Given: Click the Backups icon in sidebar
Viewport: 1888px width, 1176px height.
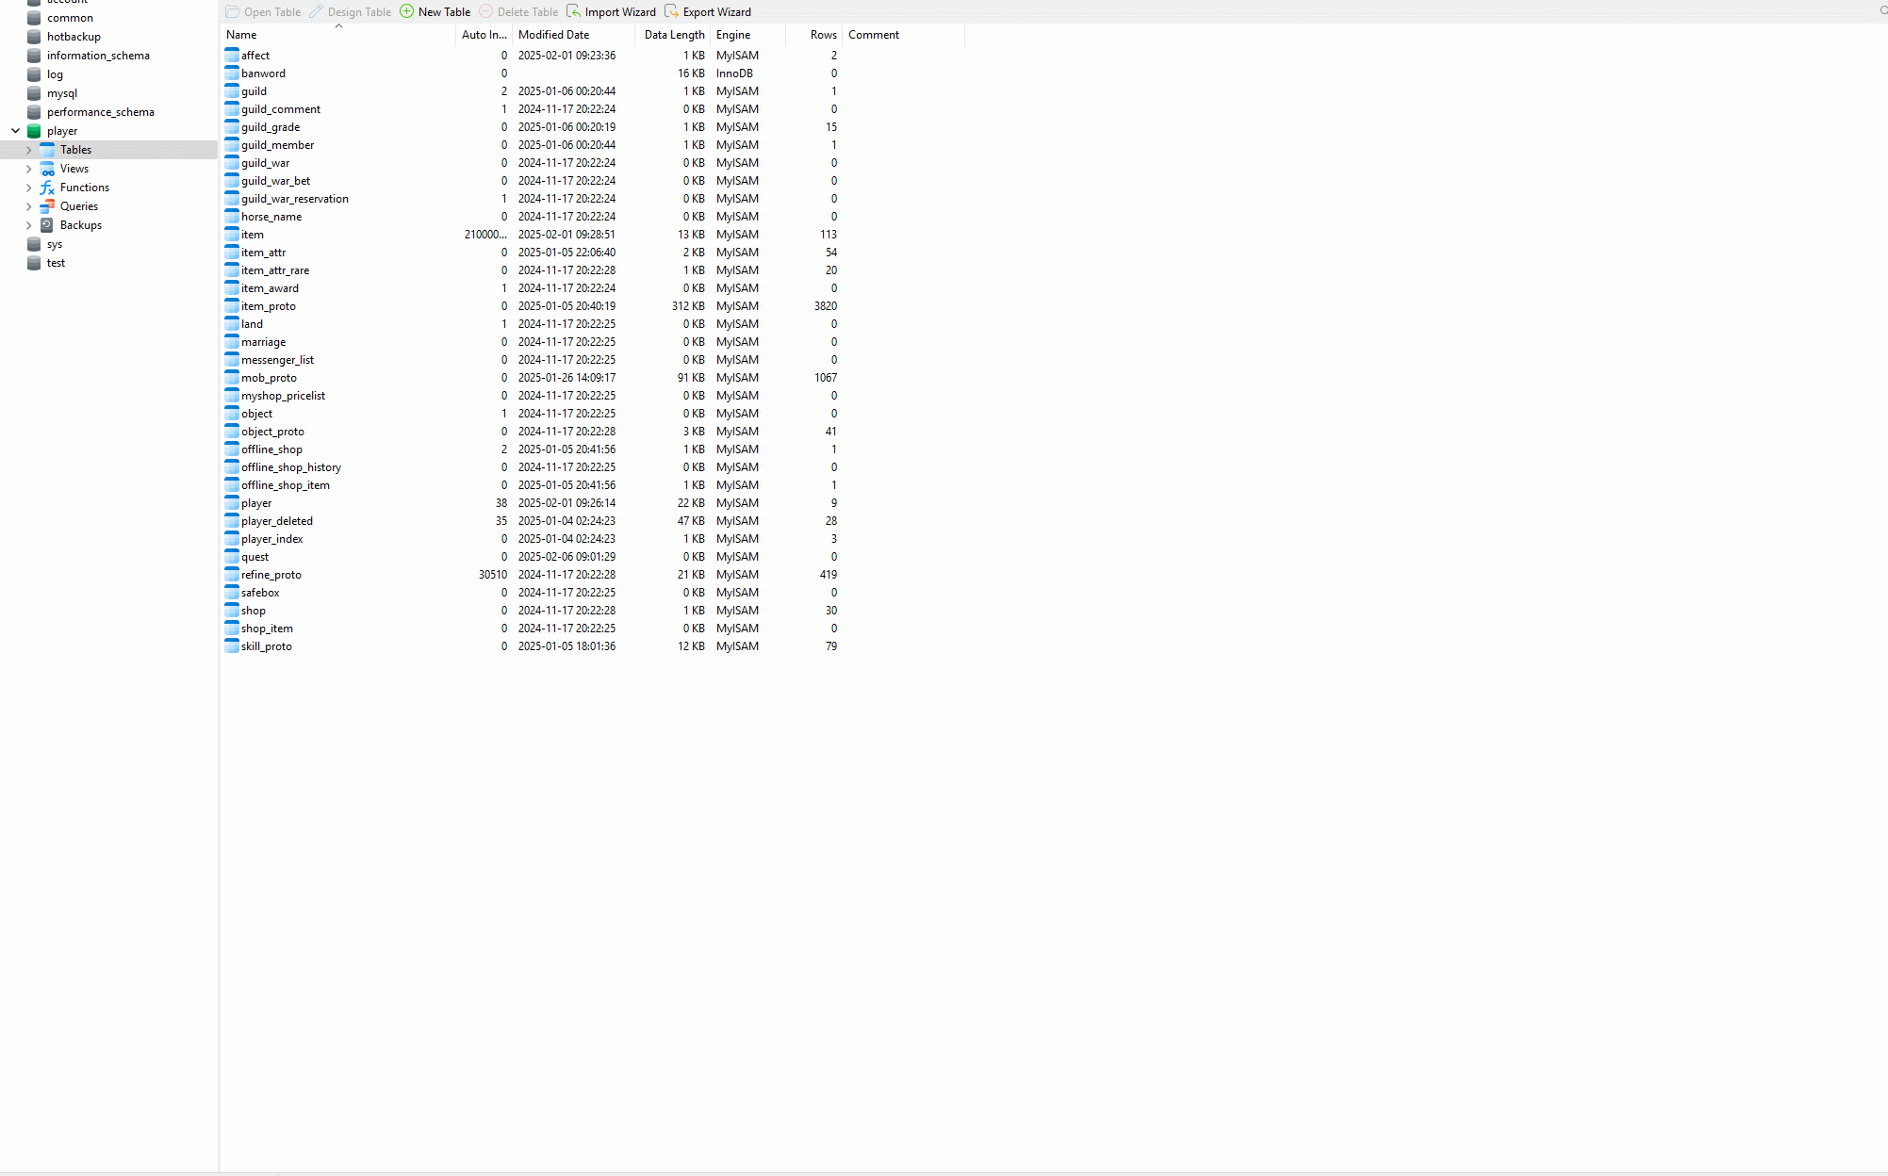Looking at the screenshot, I should click(46, 225).
